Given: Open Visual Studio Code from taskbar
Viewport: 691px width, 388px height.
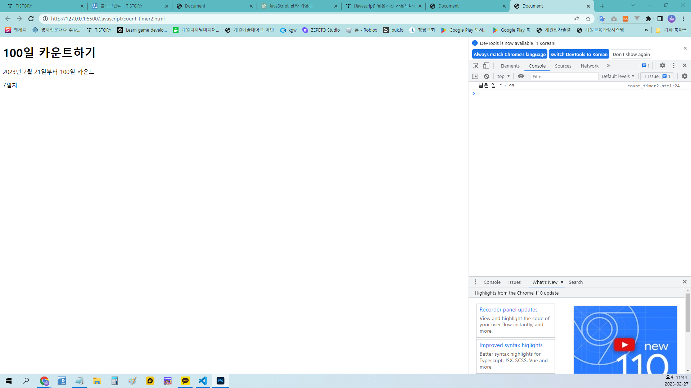Looking at the screenshot, I should pos(203,381).
